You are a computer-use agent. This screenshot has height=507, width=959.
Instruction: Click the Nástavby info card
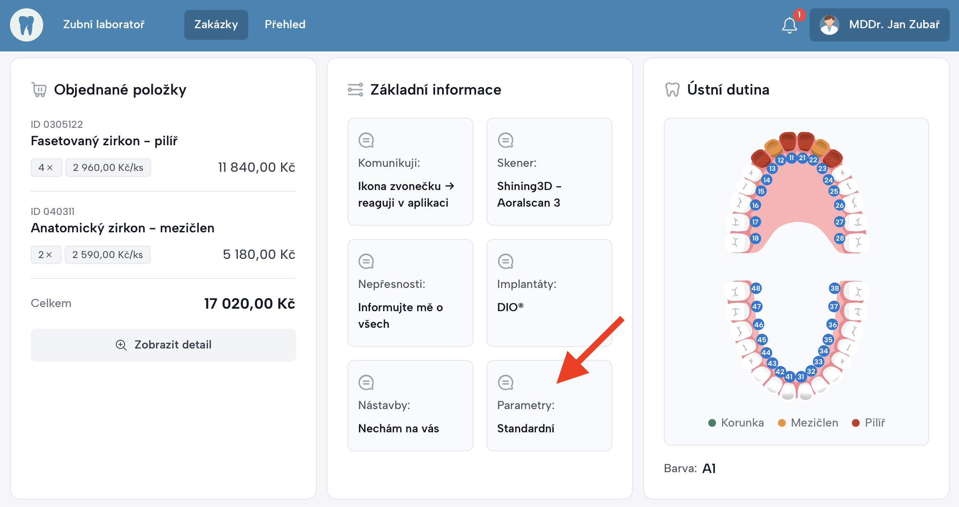410,405
